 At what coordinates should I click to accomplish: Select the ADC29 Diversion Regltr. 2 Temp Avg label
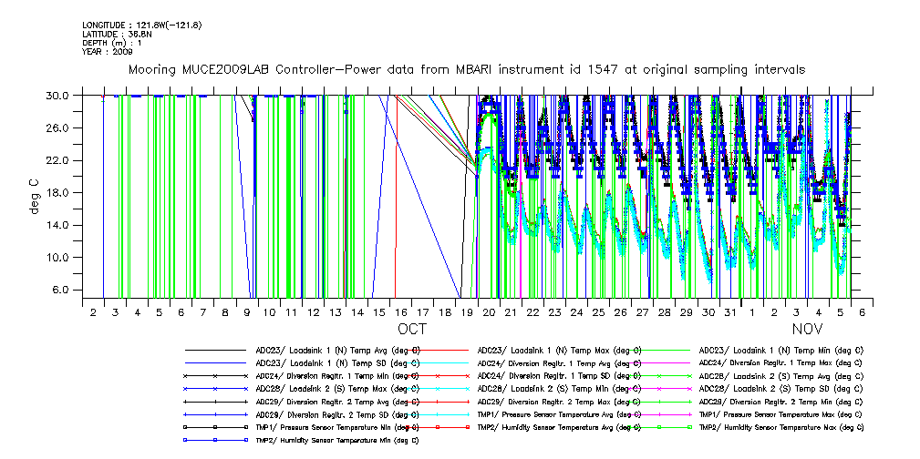point(337,401)
